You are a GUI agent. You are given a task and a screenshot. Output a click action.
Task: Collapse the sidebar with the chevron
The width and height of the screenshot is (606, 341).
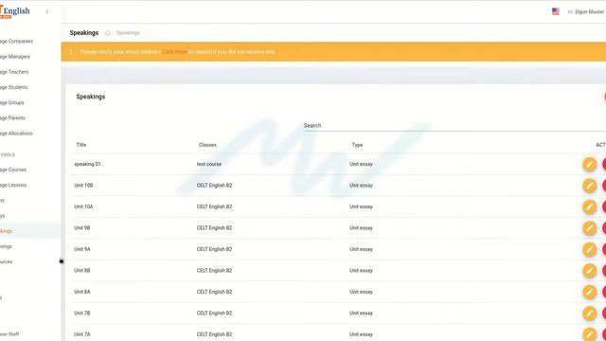pos(47,12)
